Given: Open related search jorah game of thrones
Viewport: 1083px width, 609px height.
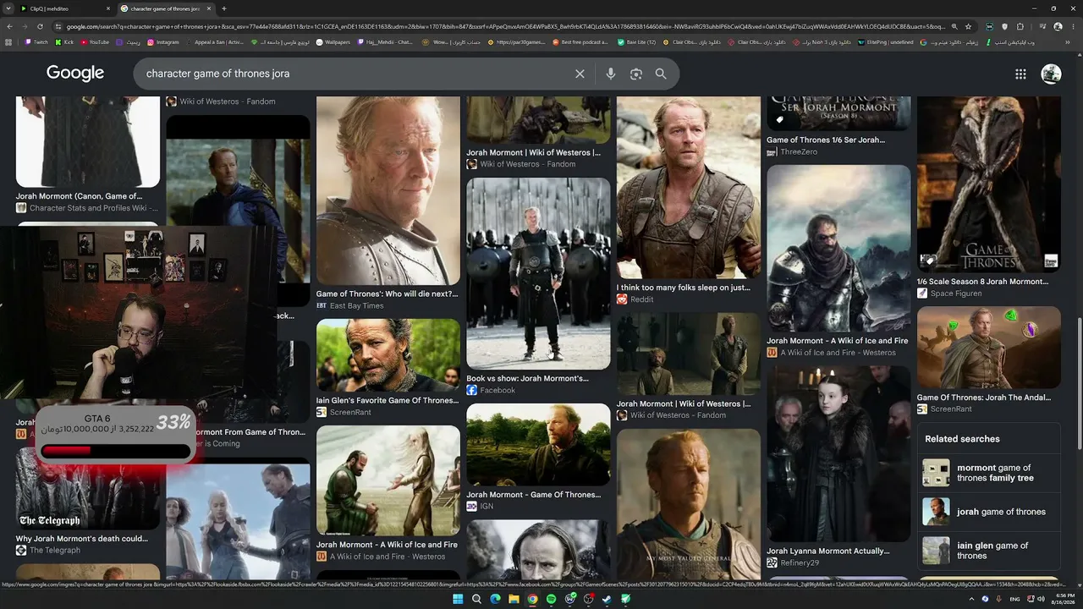Looking at the screenshot, I should (988, 512).
